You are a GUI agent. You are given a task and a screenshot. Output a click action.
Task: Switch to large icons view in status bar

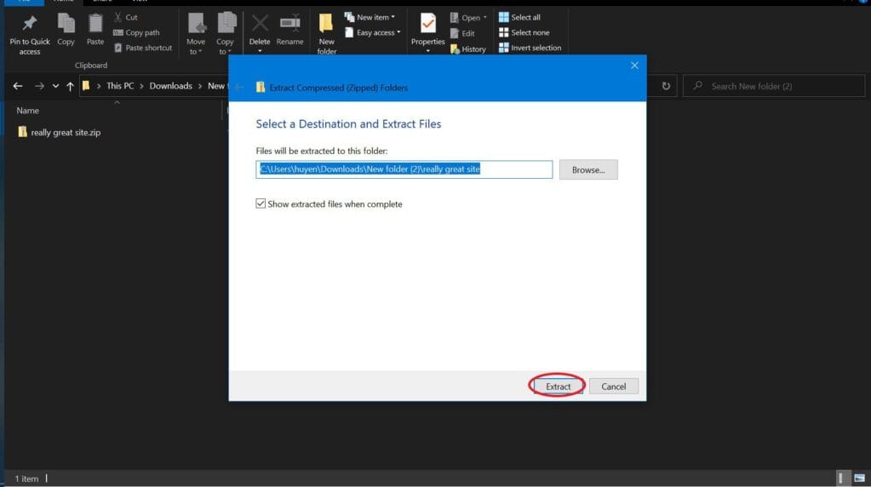(x=859, y=478)
